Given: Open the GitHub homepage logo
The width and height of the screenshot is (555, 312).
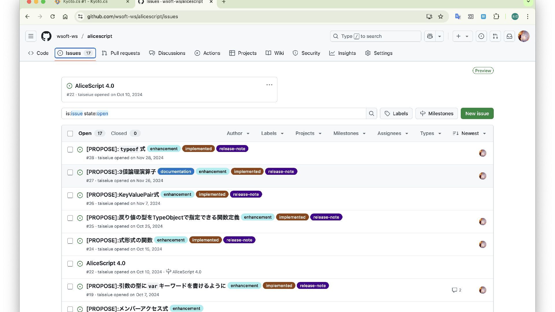Looking at the screenshot, I should (46, 36).
